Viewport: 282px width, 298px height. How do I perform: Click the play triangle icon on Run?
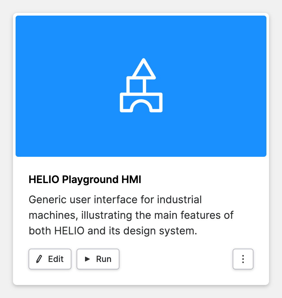(87, 259)
